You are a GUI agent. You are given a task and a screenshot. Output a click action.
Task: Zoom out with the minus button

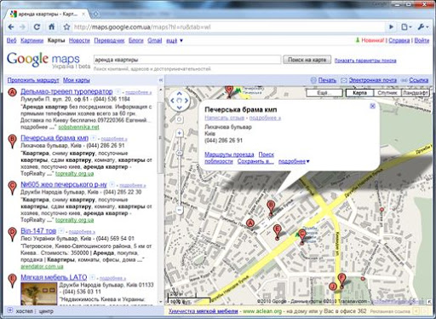(179, 210)
